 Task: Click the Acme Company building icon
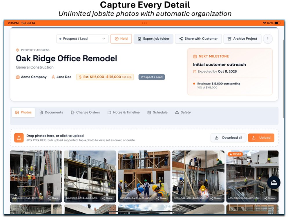(x=18, y=77)
